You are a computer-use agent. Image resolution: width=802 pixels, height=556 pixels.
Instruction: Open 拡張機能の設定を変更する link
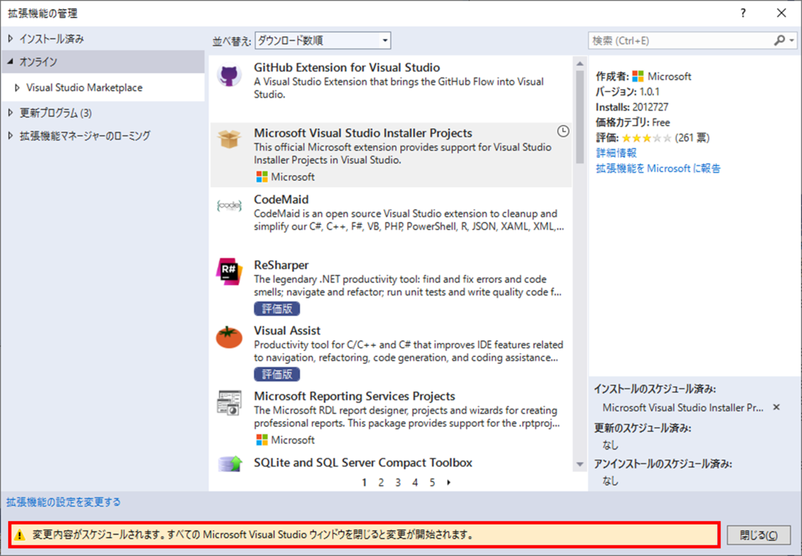[63, 502]
